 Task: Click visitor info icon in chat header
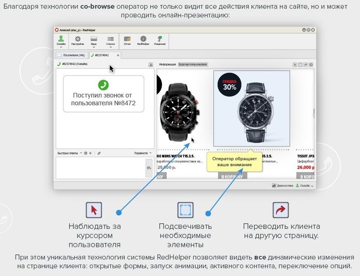pos(151,65)
